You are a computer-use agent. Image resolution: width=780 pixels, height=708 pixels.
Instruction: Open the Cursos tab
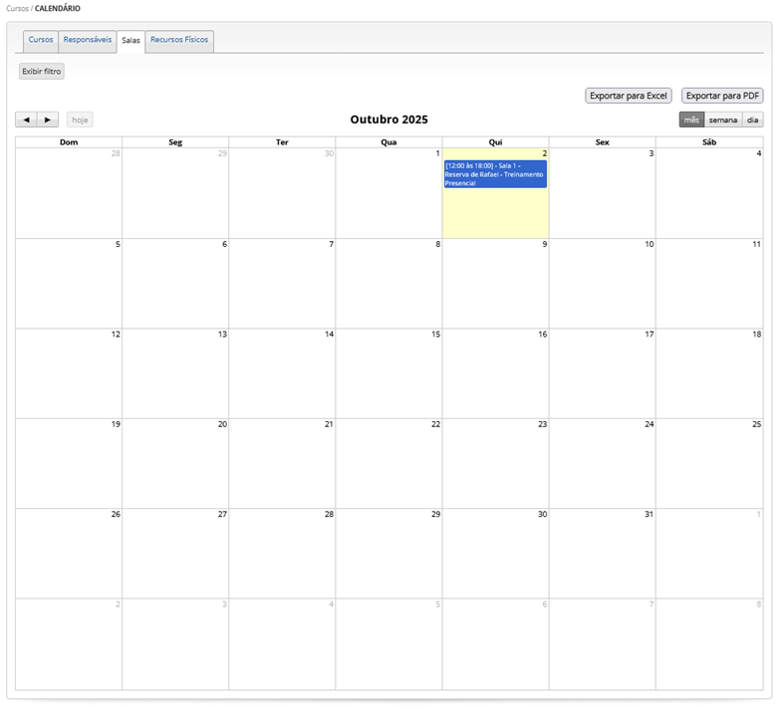pos(41,40)
